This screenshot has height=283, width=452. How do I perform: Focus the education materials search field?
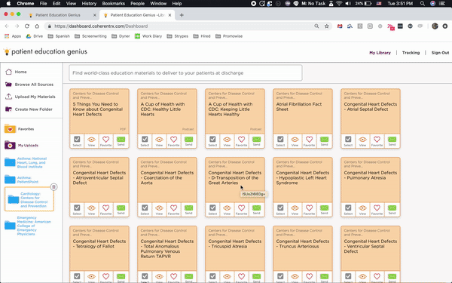point(185,72)
